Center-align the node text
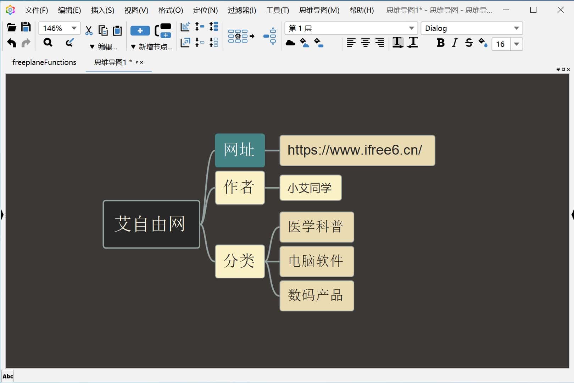574x383 pixels. tap(365, 43)
